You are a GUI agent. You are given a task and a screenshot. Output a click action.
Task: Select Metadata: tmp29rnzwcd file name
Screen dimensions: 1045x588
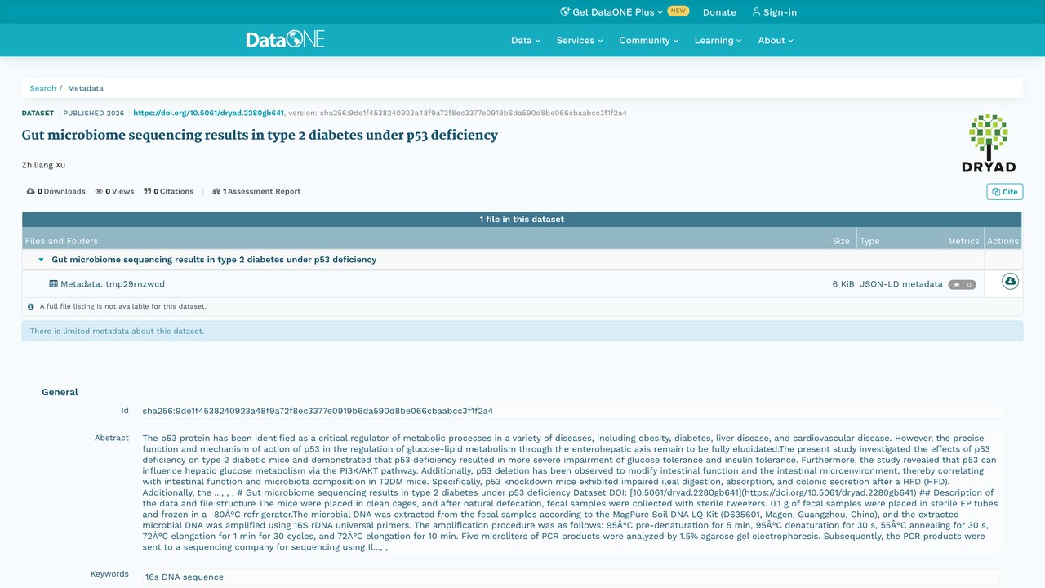(113, 284)
